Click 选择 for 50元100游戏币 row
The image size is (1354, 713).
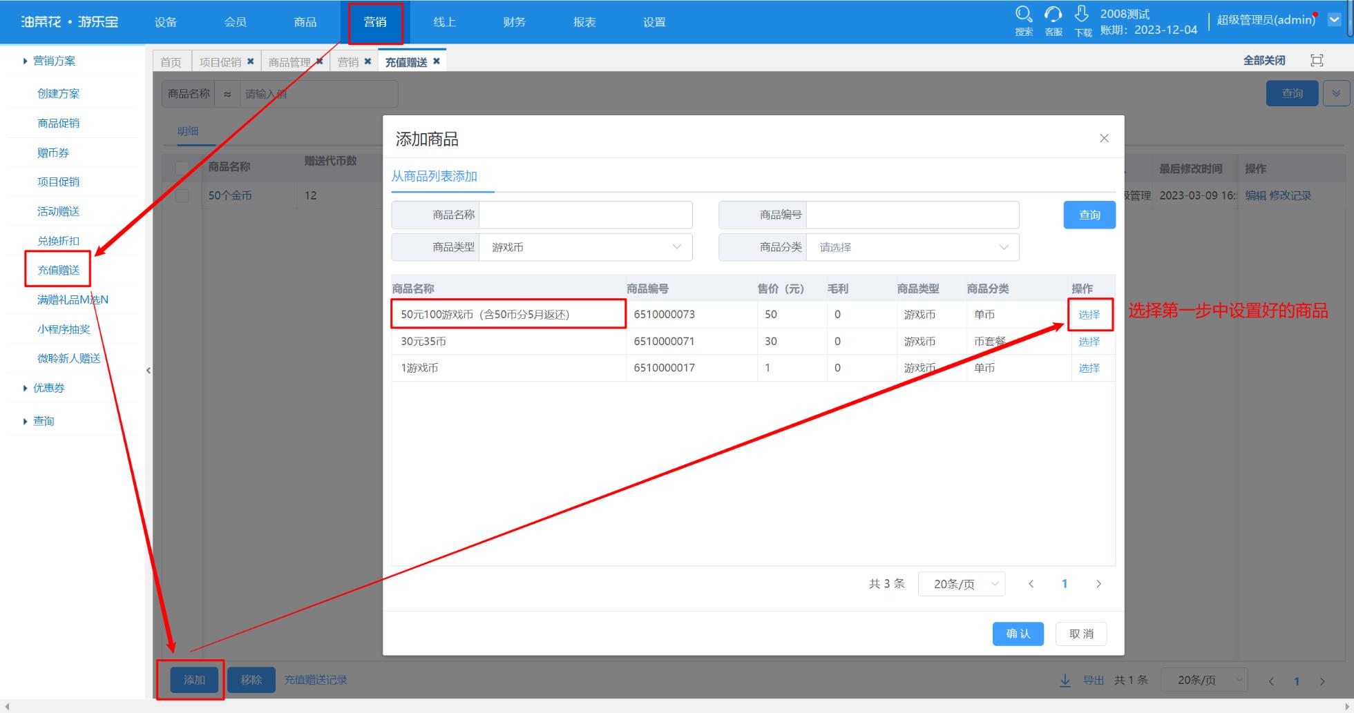(1089, 315)
